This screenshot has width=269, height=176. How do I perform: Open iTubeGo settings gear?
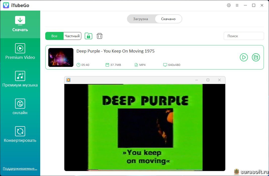click(x=229, y=5)
